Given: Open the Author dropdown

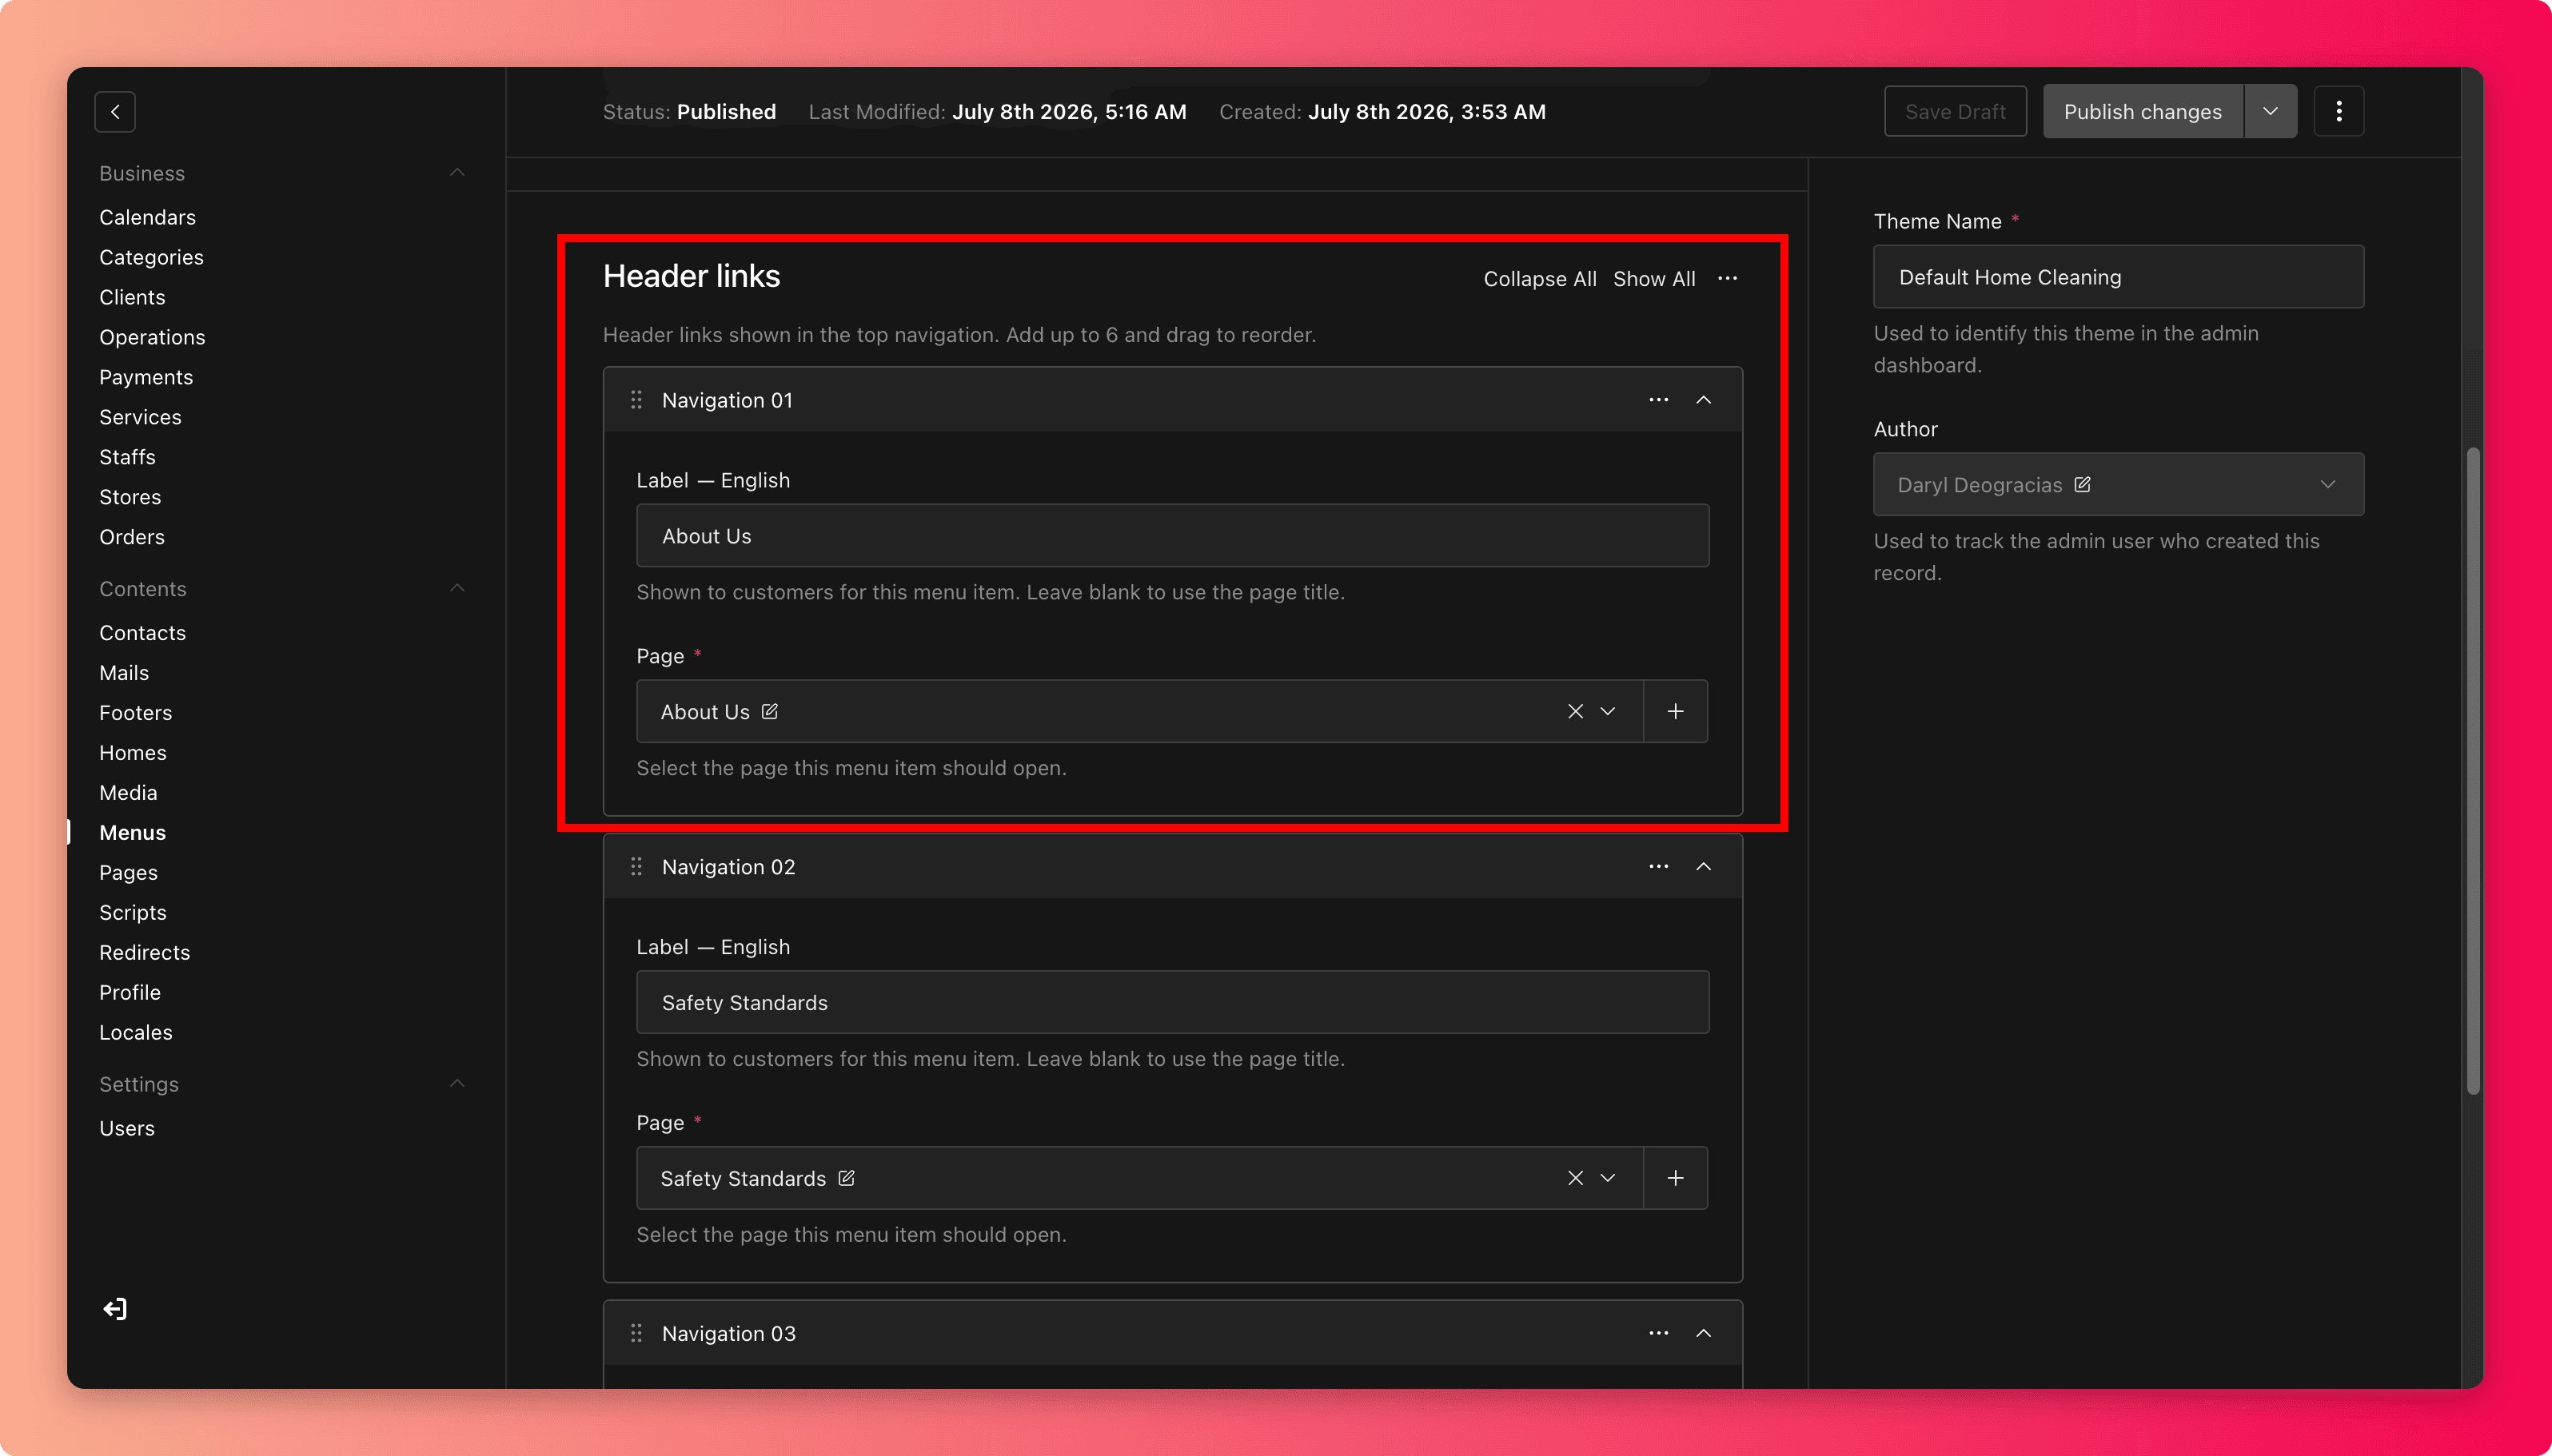Looking at the screenshot, I should (x=2328, y=484).
